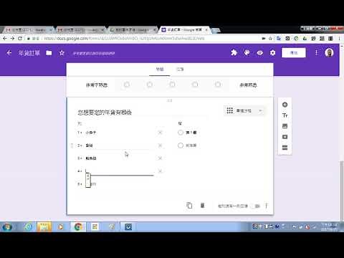Switch to the Questions tab
The height and width of the screenshot is (258, 344).
[x=160, y=70]
